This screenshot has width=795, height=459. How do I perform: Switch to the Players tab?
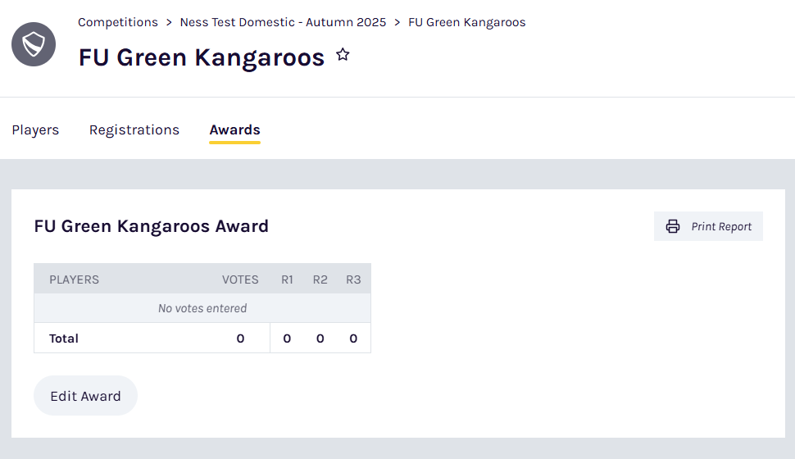35,130
